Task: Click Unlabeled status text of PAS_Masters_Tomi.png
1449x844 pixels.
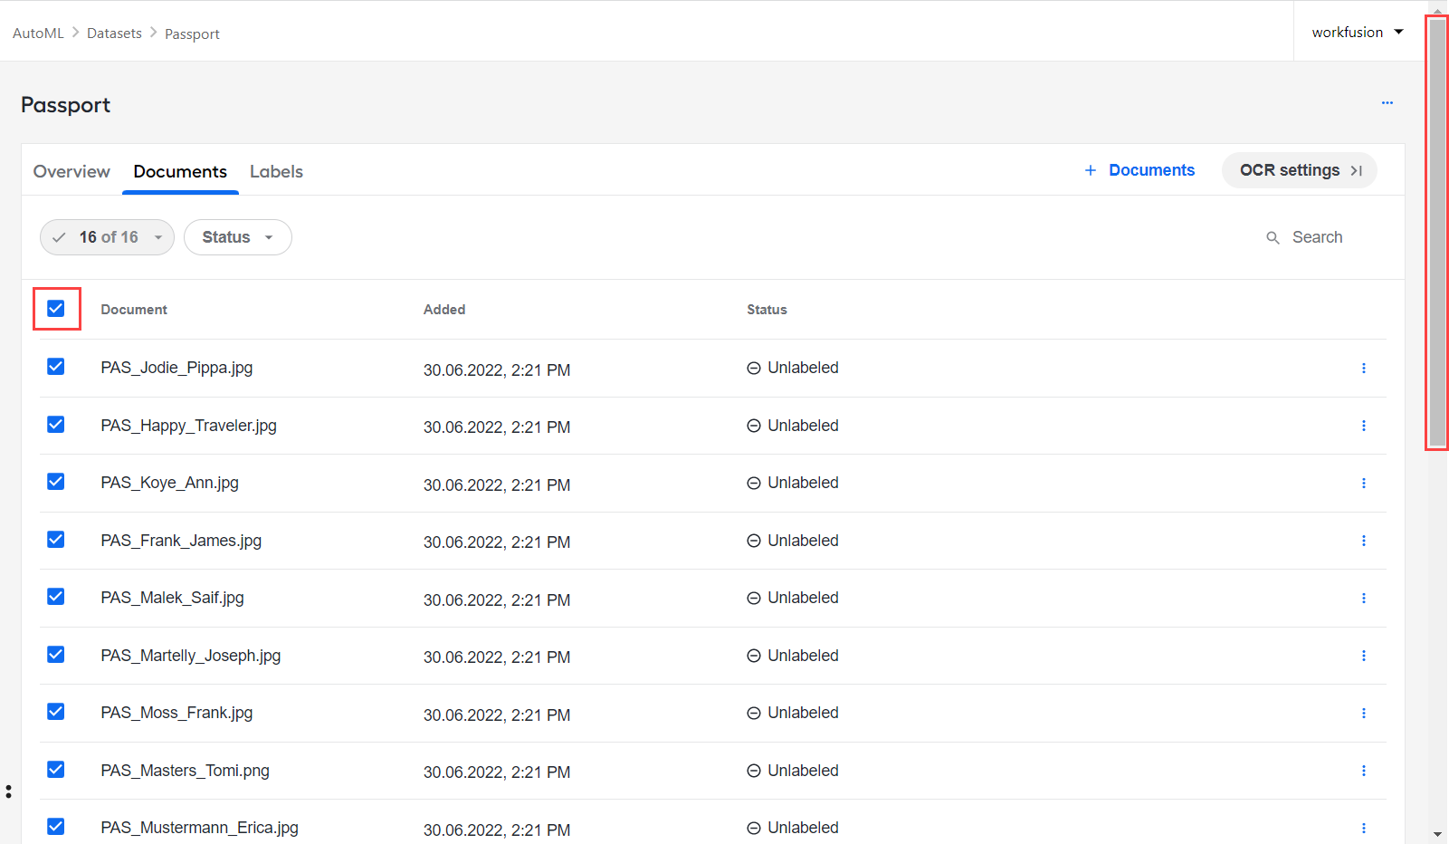Action: click(x=803, y=771)
